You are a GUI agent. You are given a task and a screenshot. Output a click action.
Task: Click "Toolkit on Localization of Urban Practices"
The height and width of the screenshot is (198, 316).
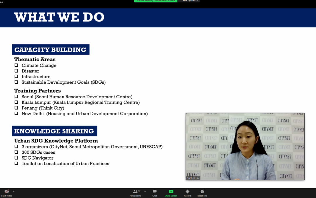click(65, 164)
